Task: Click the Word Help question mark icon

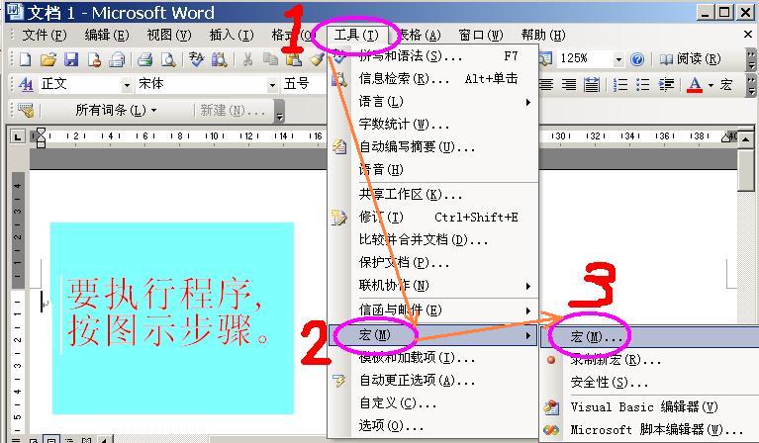Action: click(638, 59)
